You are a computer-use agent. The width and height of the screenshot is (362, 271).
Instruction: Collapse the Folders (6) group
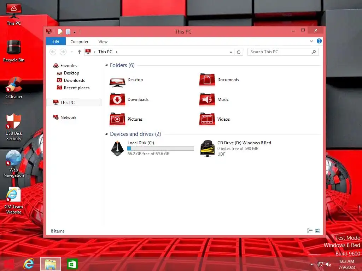[x=106, y=65]
